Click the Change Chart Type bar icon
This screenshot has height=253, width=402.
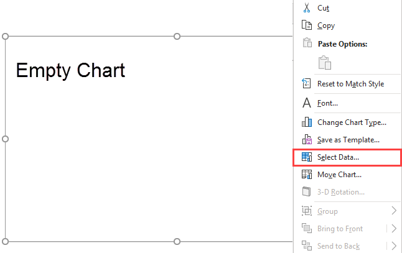click(306, 122)
